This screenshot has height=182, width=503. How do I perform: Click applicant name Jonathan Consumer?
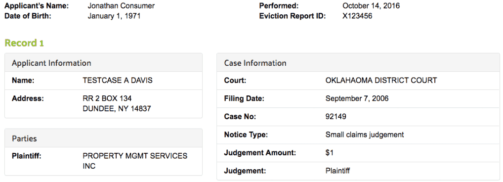[x=121, y=6]
